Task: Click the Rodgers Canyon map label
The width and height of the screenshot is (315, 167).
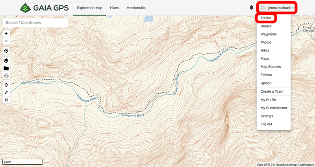Action: tap(308, 29)
